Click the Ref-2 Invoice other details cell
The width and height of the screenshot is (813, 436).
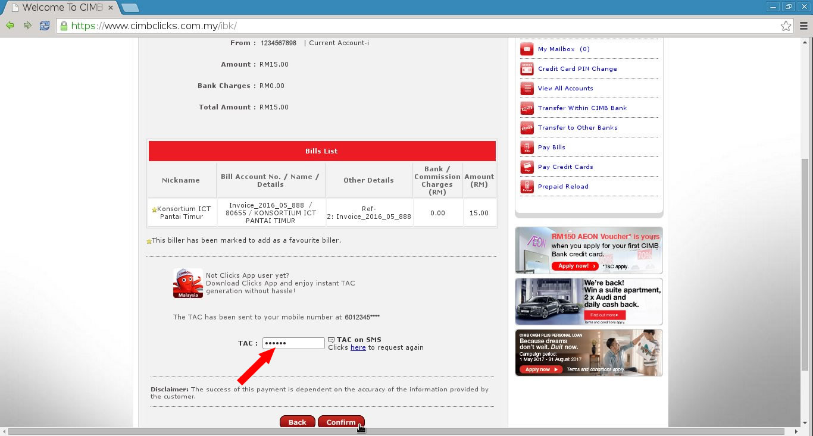point(368,213)
